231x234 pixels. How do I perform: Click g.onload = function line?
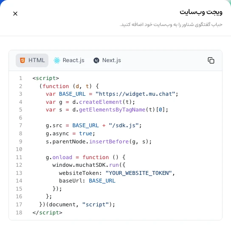[x=85, y=157]
